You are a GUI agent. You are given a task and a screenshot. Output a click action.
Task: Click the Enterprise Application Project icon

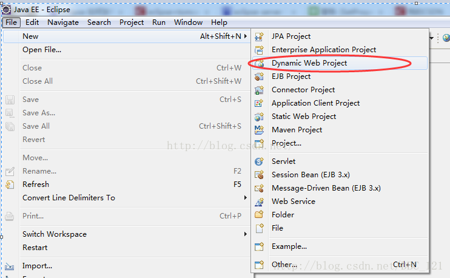tap(259, 50)
